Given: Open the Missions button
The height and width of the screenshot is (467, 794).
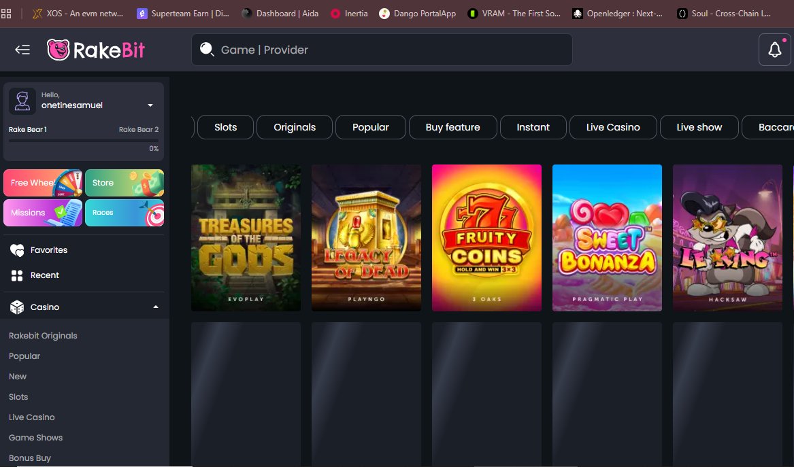Looking at the screenshot, I should click(43, 213).
